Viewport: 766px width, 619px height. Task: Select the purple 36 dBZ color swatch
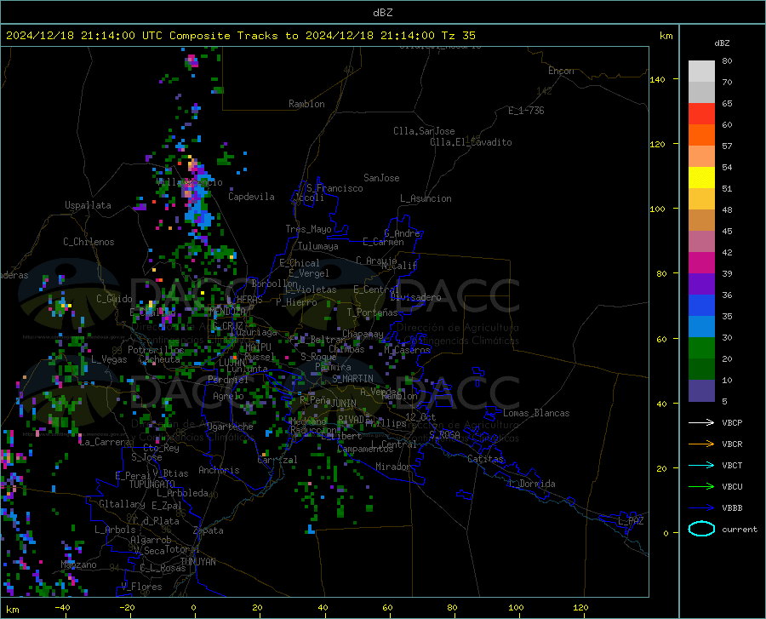pos(701,284)
